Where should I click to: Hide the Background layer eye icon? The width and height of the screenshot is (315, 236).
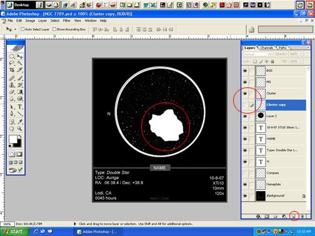[x=245, y=195]
